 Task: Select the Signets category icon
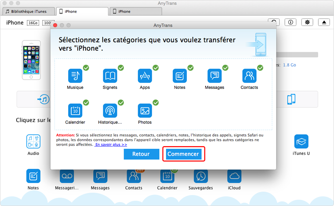coord(110,76)
